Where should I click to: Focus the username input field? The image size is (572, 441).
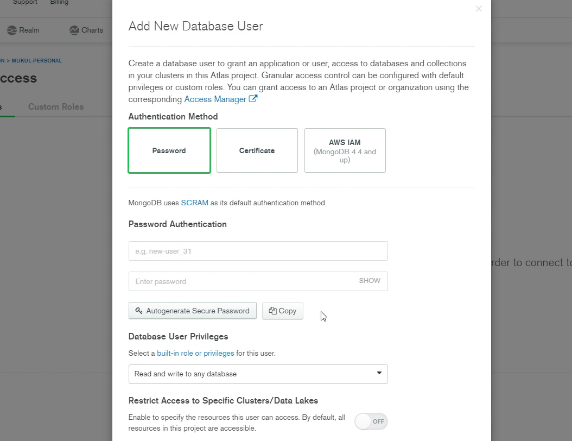258,251
